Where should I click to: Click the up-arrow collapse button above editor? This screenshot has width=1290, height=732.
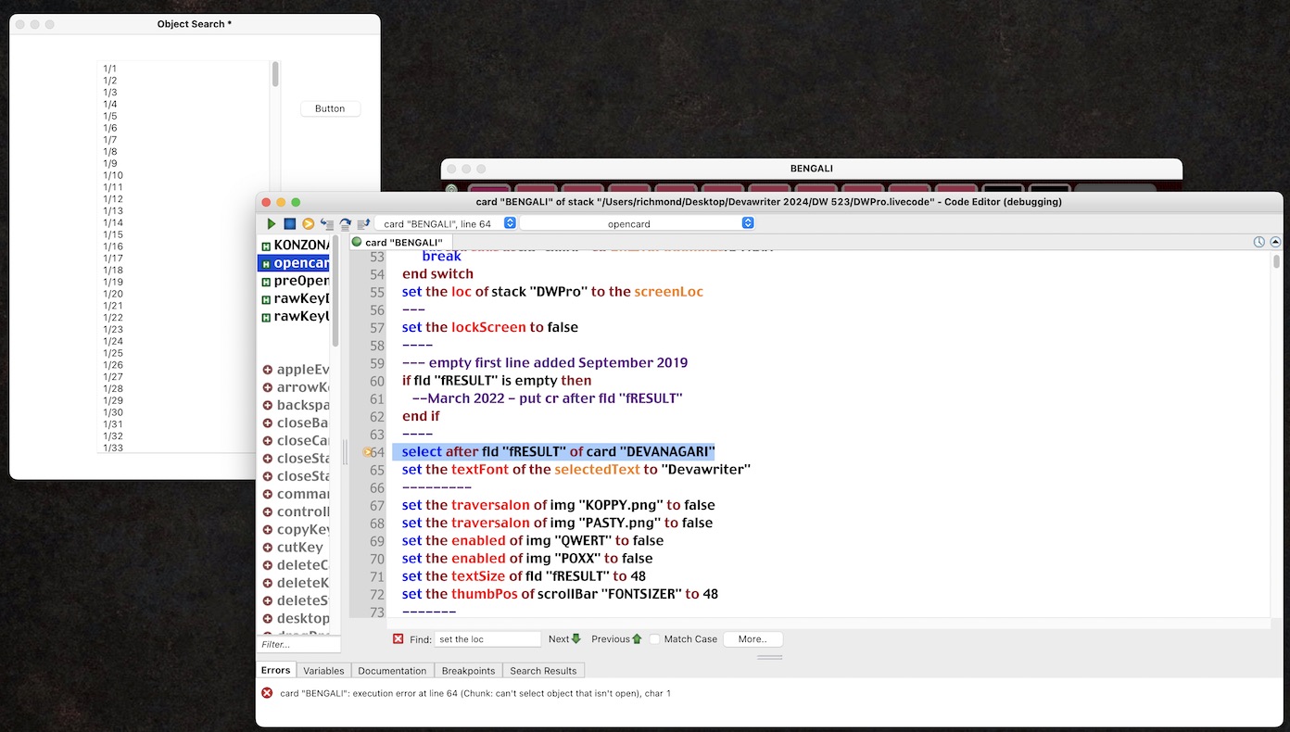pyautogui.click(x=1275, y=242)
